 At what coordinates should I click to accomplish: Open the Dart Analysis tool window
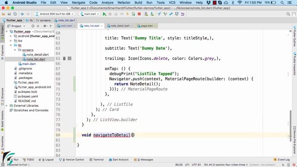point(119,160)
